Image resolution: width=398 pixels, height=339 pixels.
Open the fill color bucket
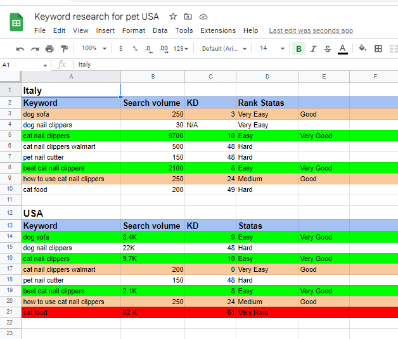click(x=363, y=48)
